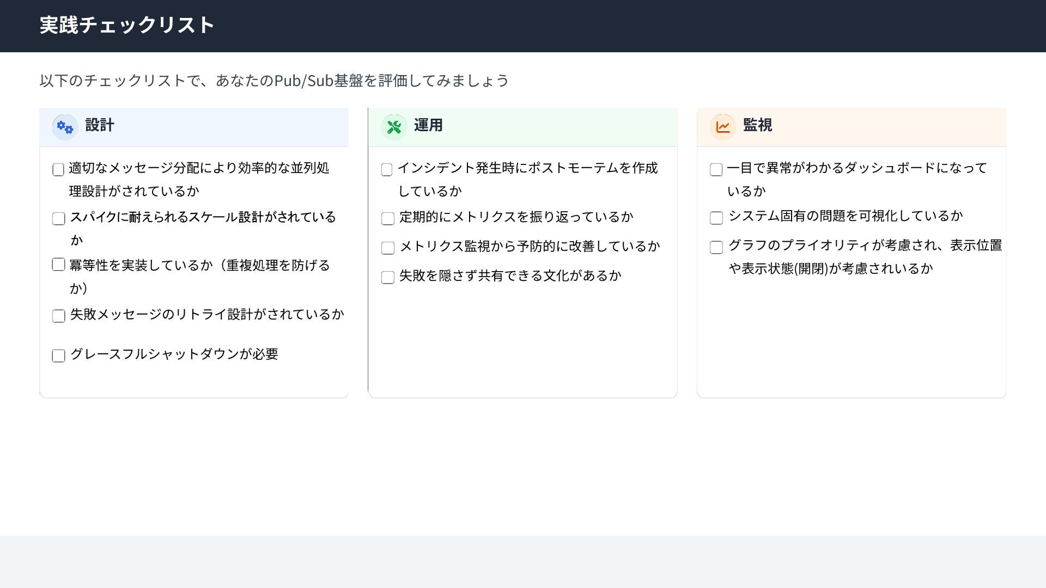Tick the スパイクに耐えられるスケール設計 checkbox

(59, 219)
